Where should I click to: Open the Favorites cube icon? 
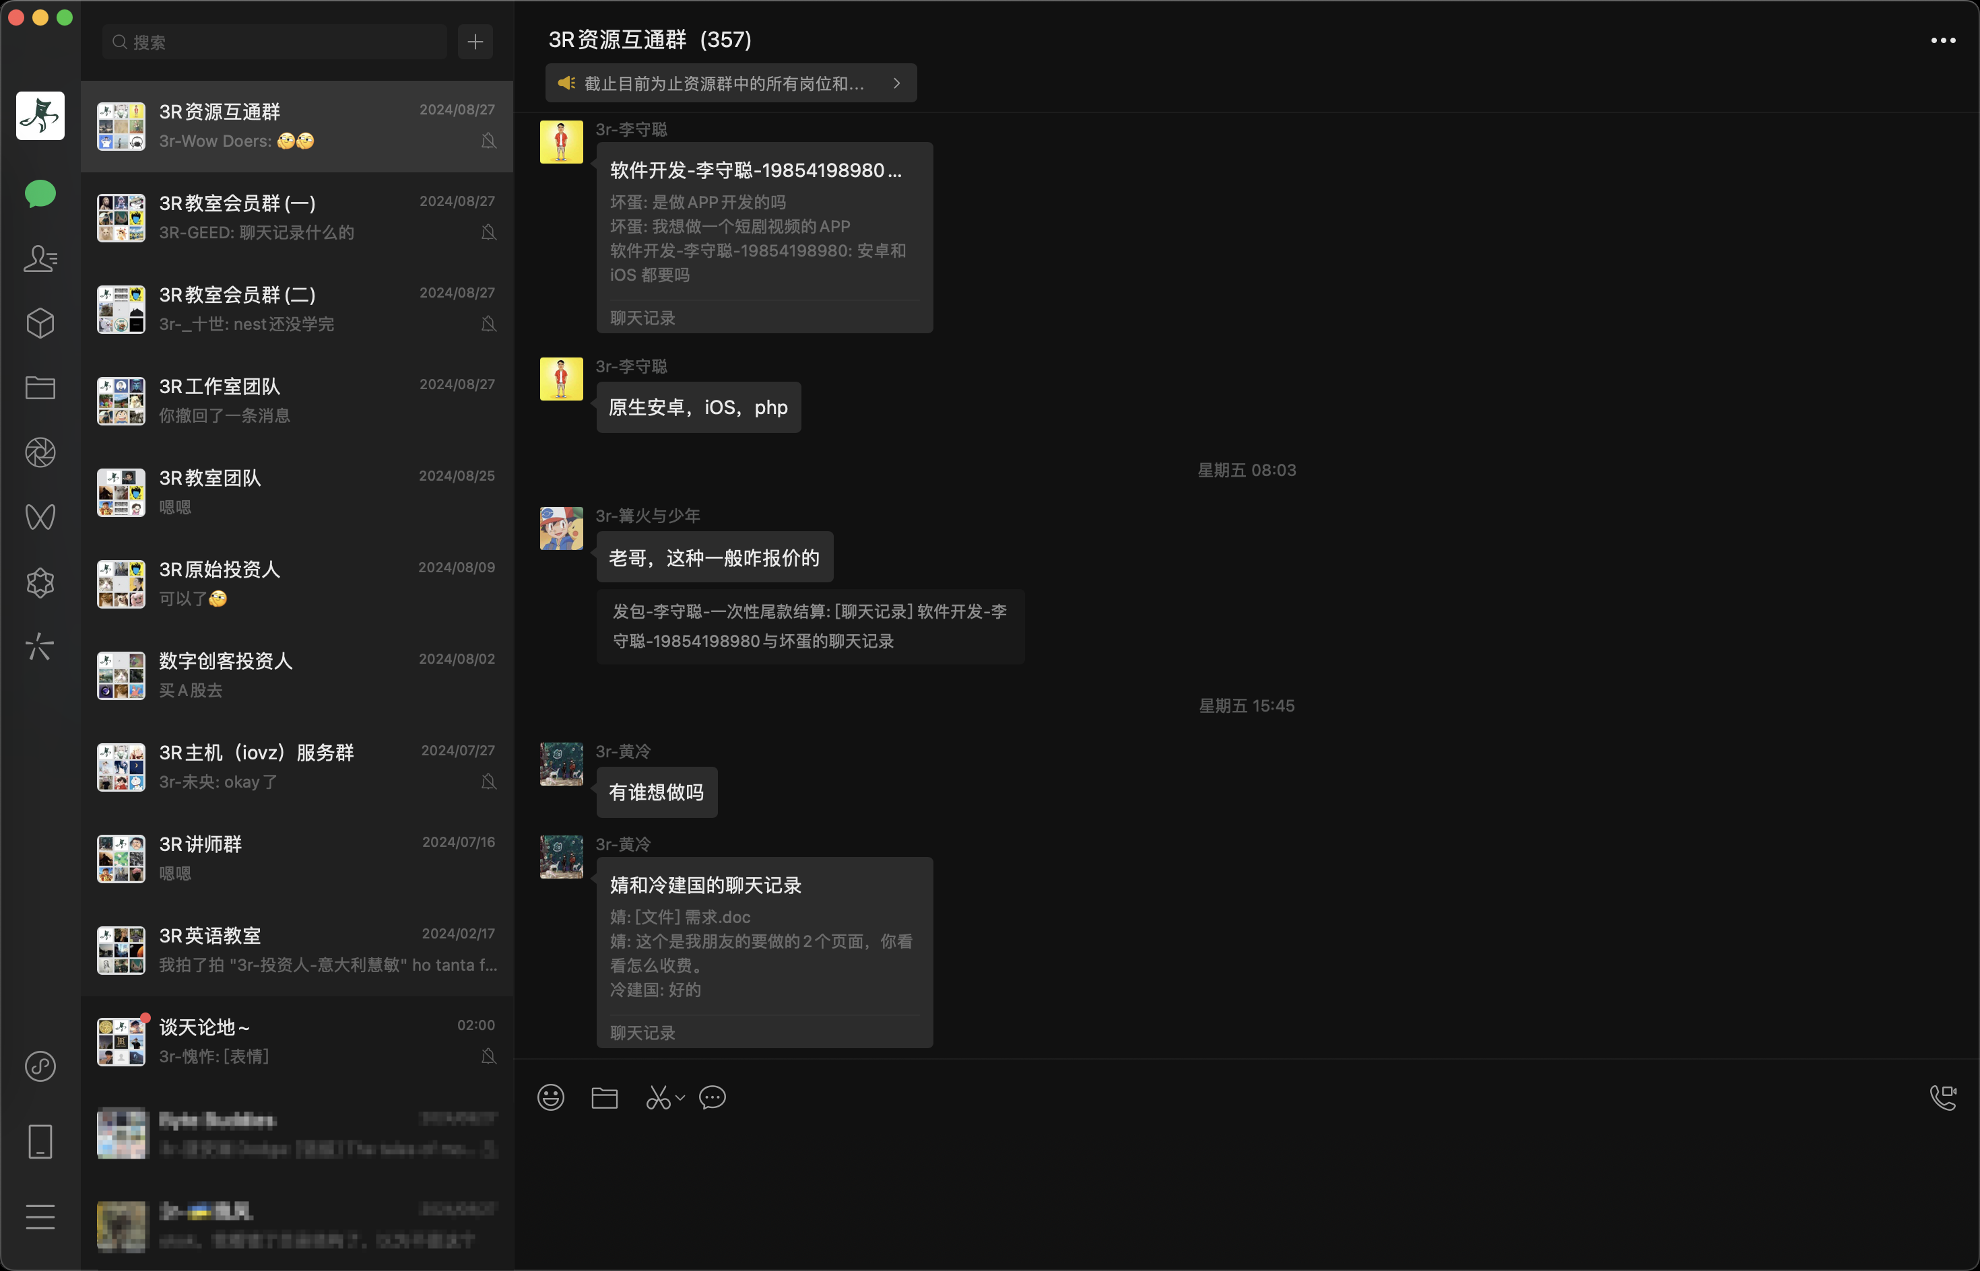[x=40, y=322]
